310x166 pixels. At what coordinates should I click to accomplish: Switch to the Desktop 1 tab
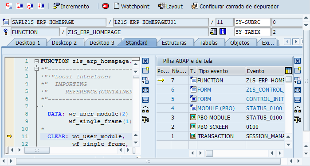[x=27, y=42]
